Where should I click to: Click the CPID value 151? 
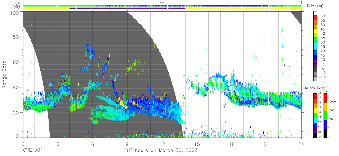pos(162,3)
